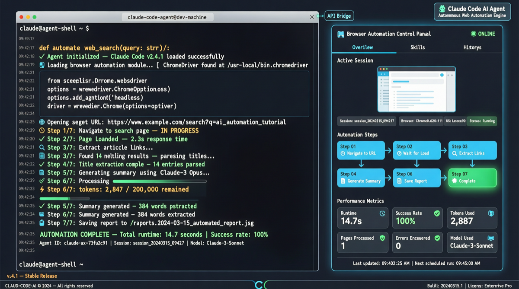Click the green ONLINE status indicator dot
Screen dimensions: 519x289
coord(473,34)
